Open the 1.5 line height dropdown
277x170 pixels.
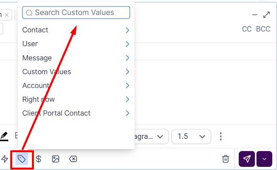[x=191, y=136]
